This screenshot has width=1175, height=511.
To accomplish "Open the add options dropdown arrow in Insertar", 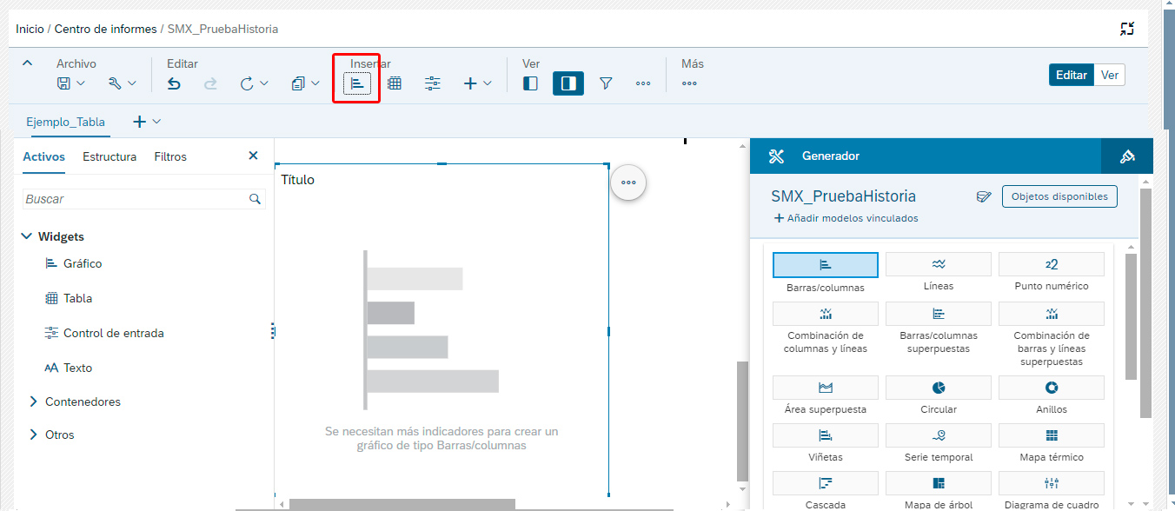I will (x=488, y=83).
